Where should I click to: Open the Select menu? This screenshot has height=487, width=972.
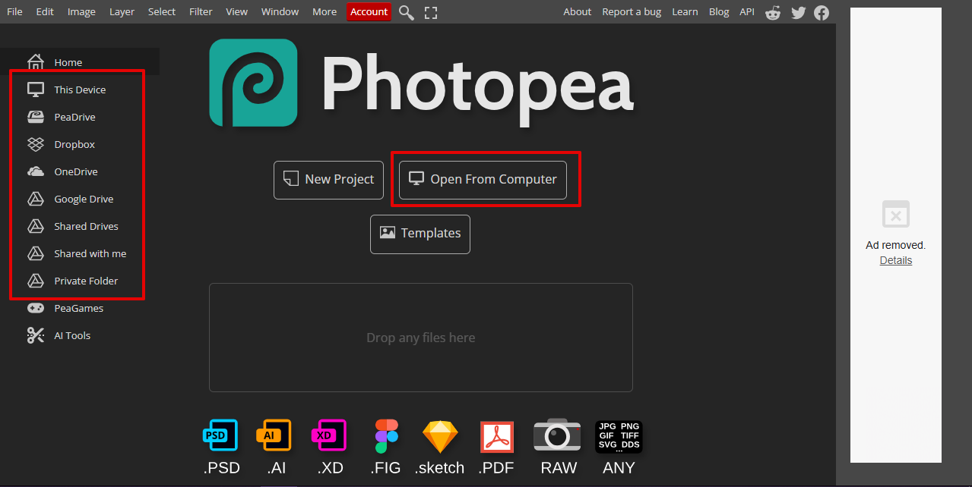click(x=162, y=12)
